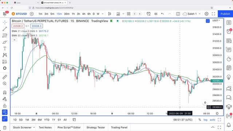Toggle magnet mode
The image size is (233, 131).
pyautogui.click(x=5, y=92)
